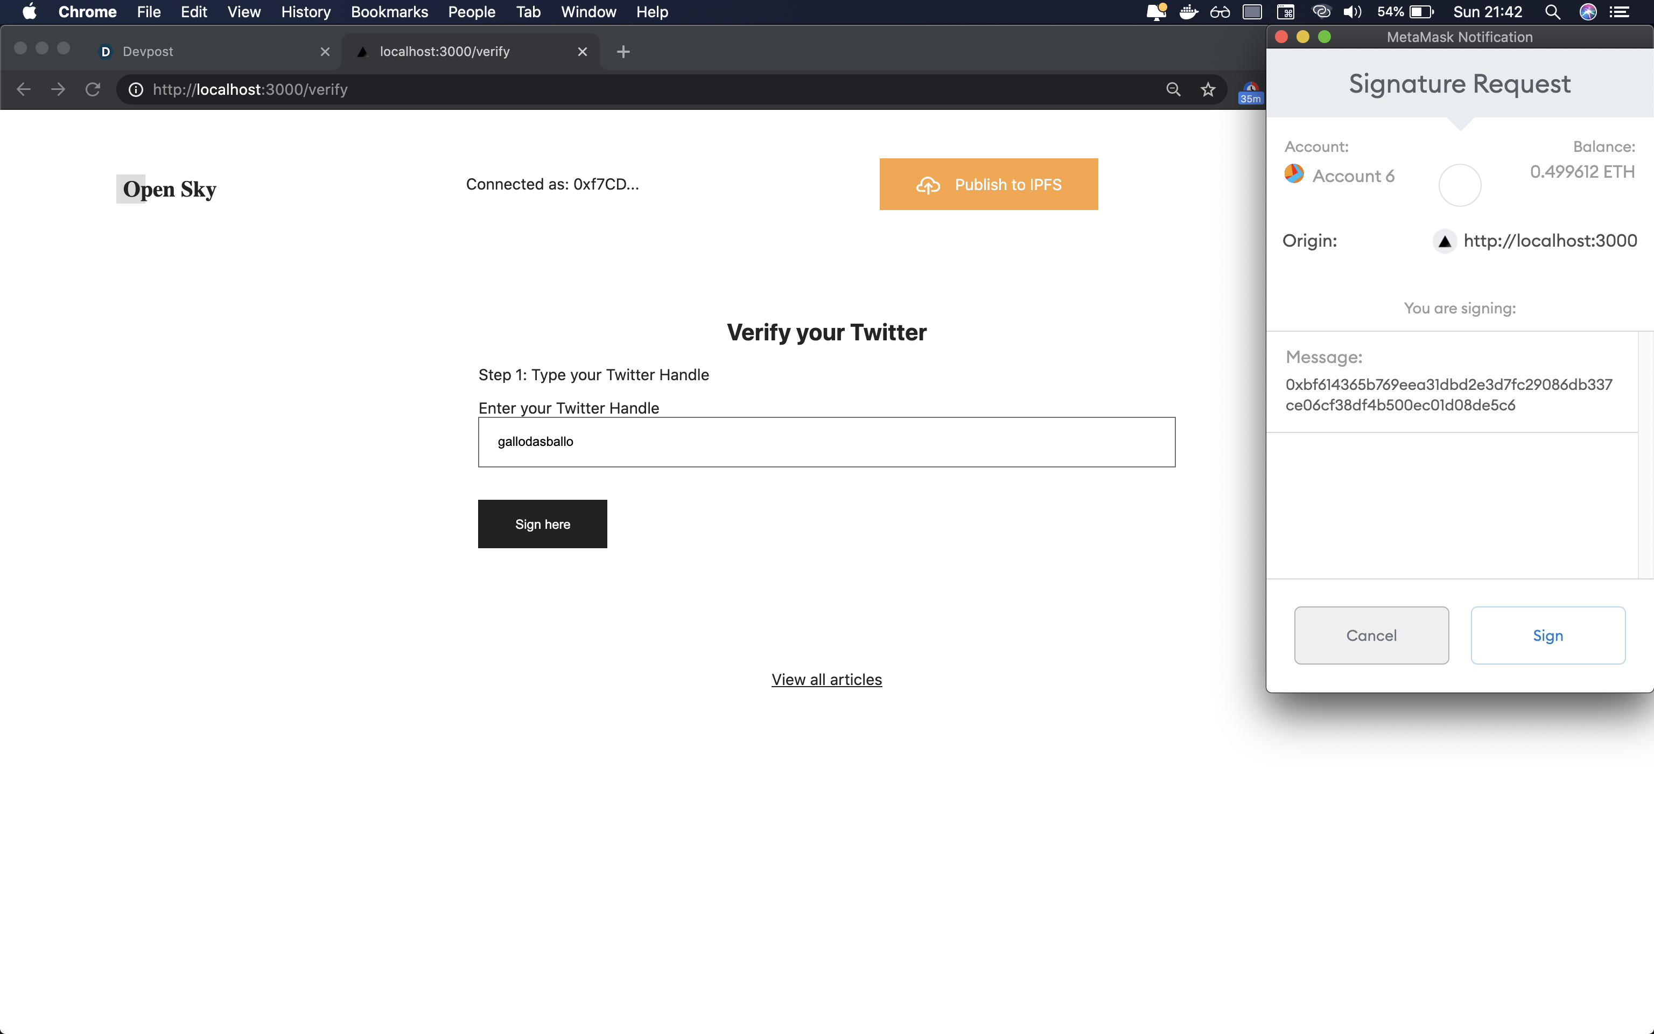The height and width of the screenshot is (1034, 1654).
Task: Open the Bookmarks menu
Action: 389,12
